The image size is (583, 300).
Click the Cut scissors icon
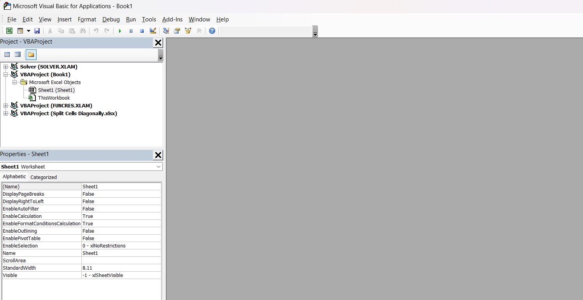(x=50, y=31)
